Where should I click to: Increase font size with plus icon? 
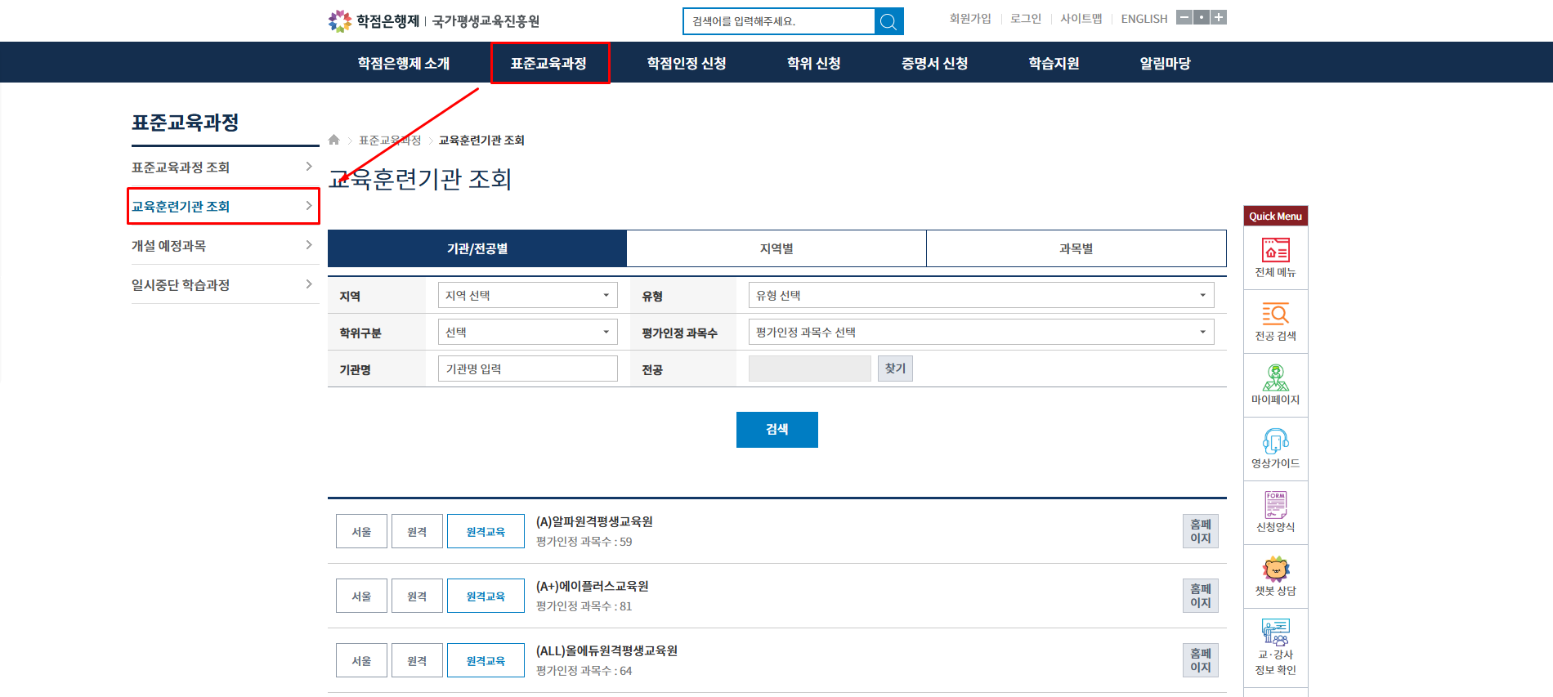pos(1219,17)
